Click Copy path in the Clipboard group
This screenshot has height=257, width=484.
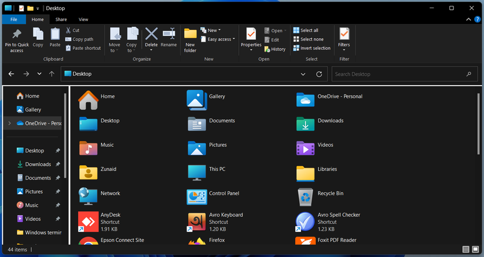(82, 39)
